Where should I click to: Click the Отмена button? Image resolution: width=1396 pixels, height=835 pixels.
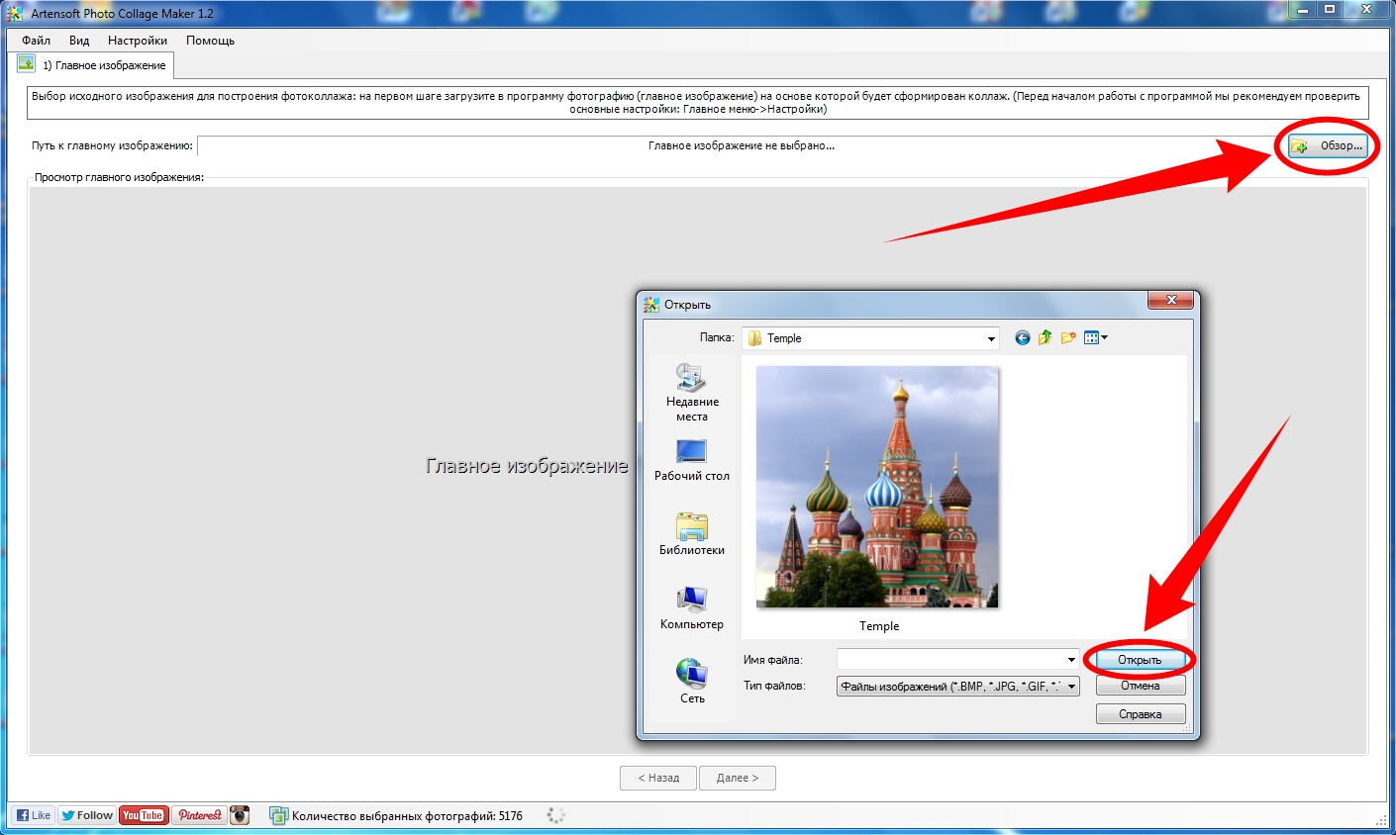click(1141, 686)
